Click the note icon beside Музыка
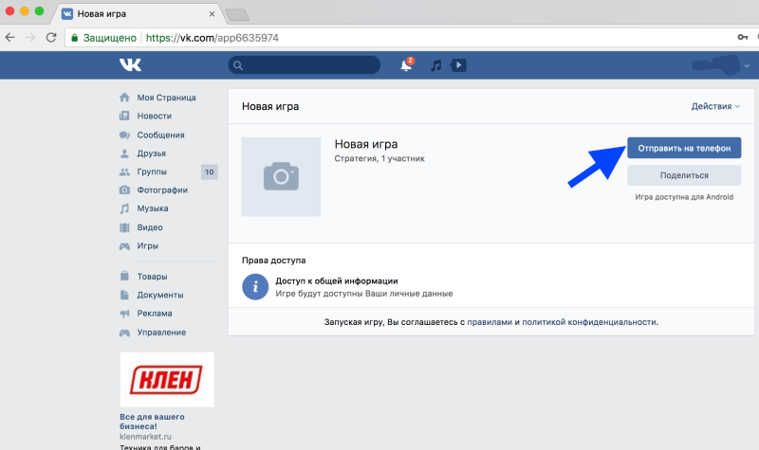This screenshot has width=759, height=450. tap(124, 208)
